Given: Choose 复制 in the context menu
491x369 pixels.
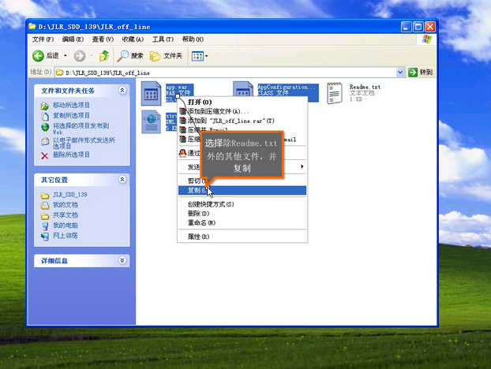Looking at the screenshot, I should tap(242, 190).
